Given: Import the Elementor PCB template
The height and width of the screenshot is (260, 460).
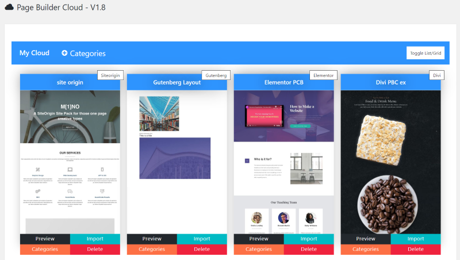Looking at the screenshot, I should (x=309, y=239).
